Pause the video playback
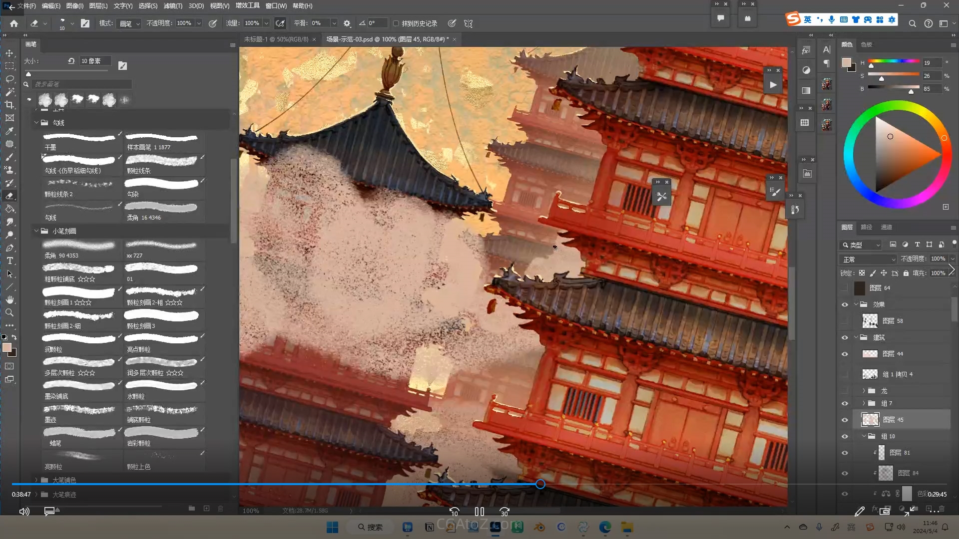 [x=479, y=512]
